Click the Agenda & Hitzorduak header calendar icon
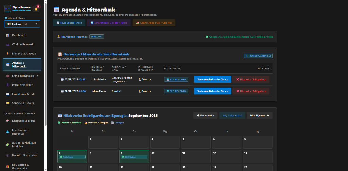 pos(56,9)
